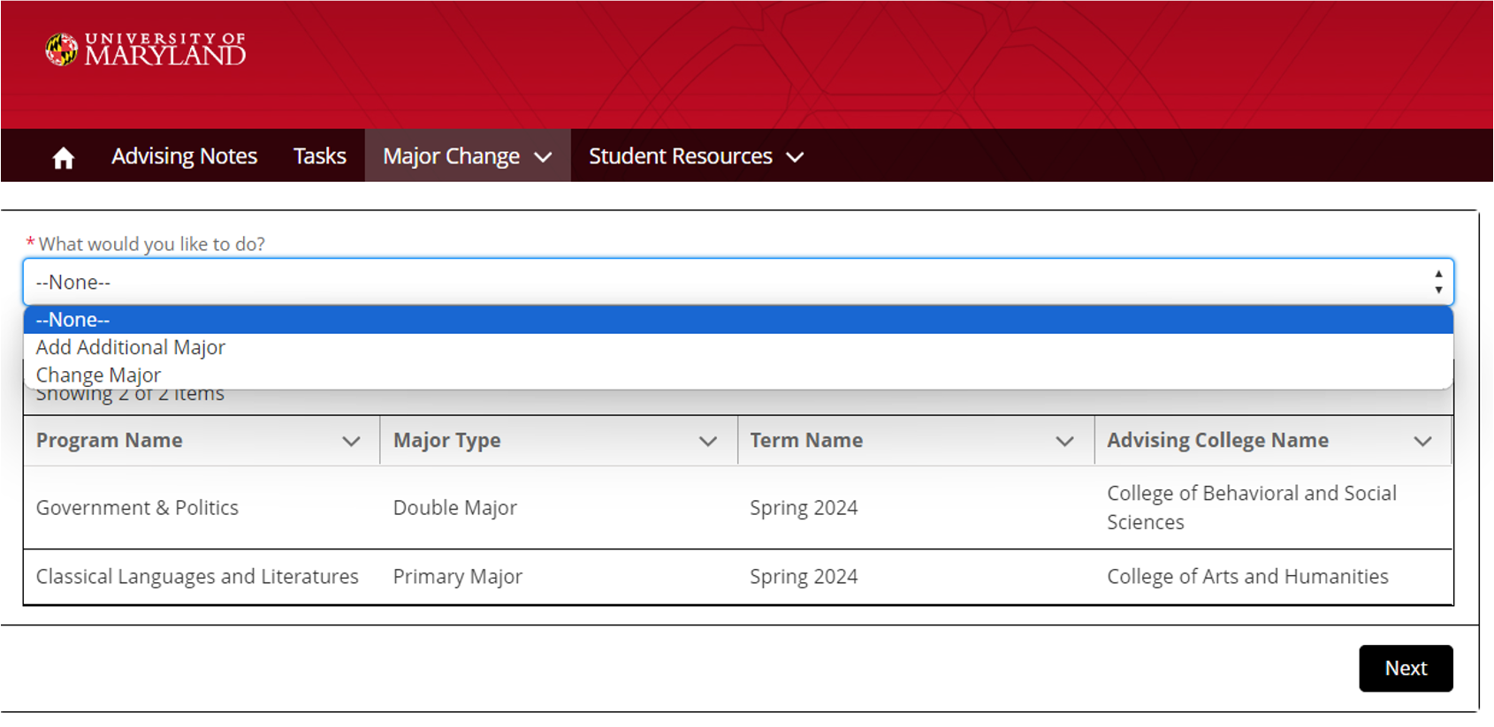
Task: Open Term Name column chevron menu
Action: click(1064, 441)
